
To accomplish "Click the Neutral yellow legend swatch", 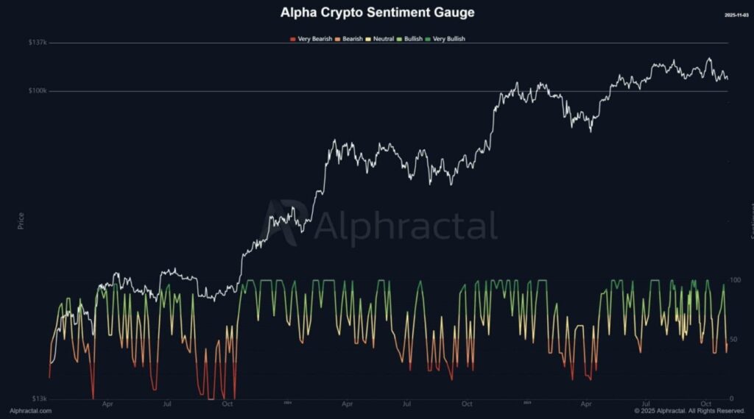I will (x=368, y=39).
